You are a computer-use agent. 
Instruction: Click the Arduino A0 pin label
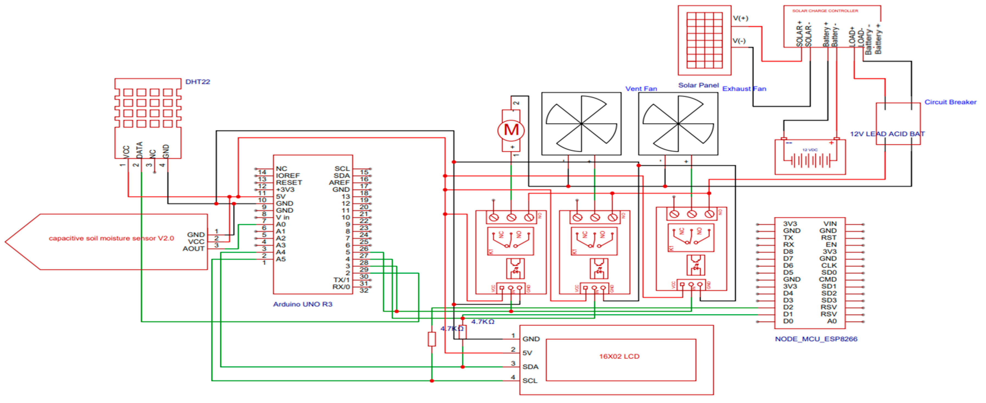(x=281, y=224)
